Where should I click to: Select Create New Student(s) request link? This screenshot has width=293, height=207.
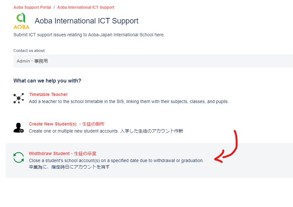tap(66, 124)
